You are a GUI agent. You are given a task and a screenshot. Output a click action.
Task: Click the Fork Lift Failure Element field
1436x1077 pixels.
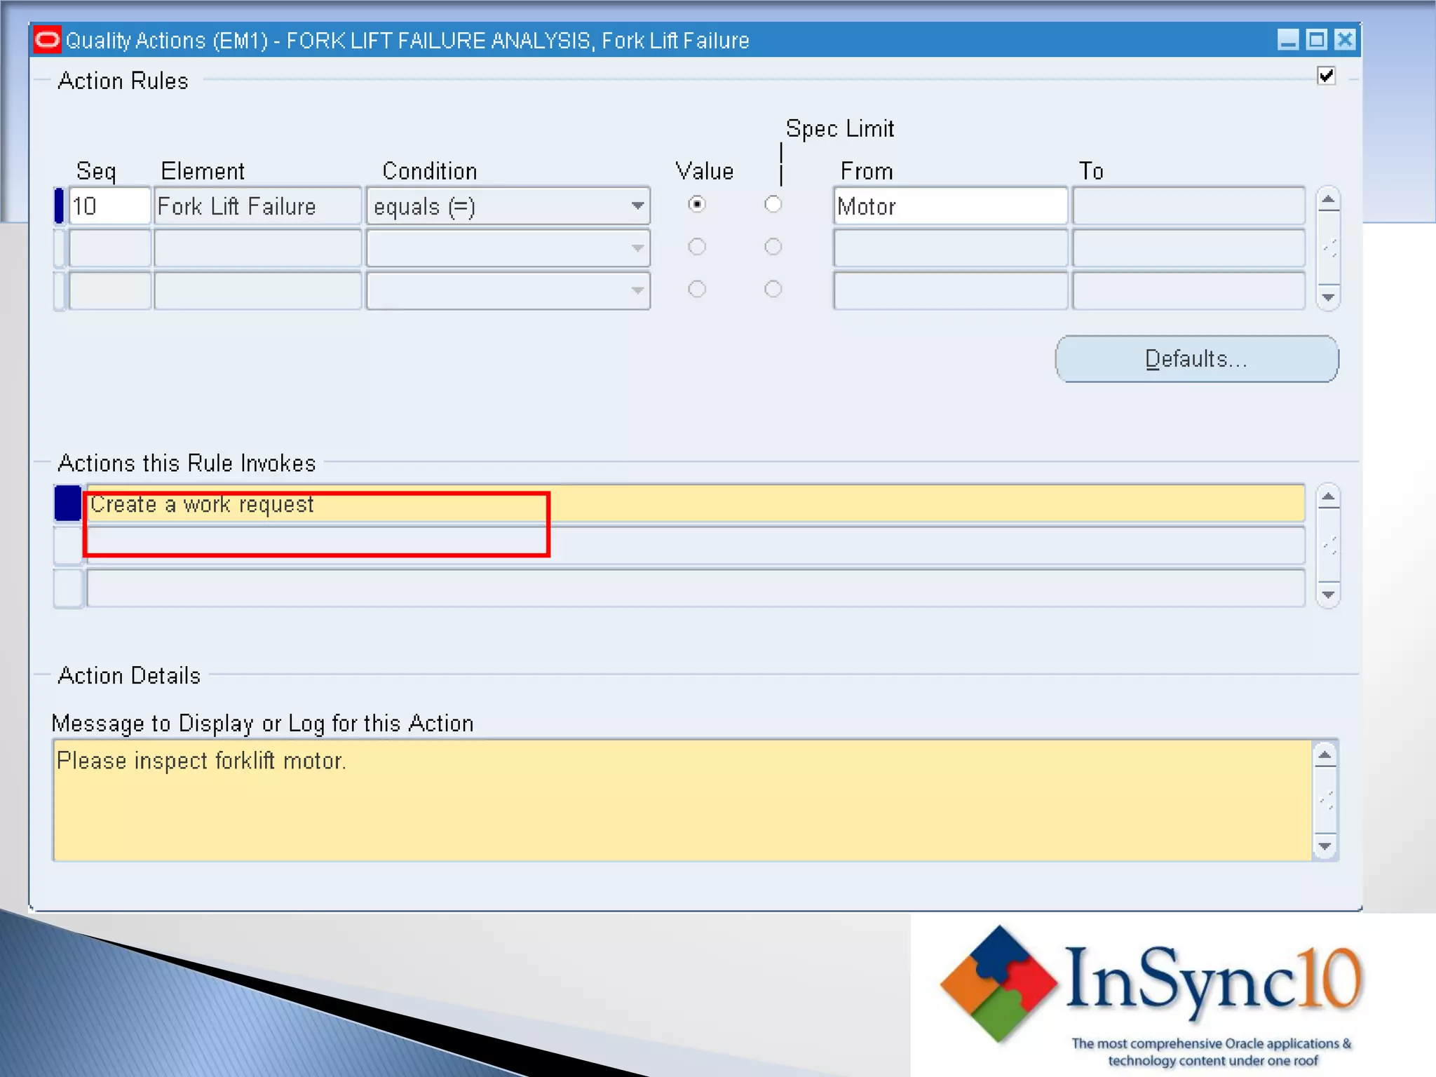pos(257,206)
